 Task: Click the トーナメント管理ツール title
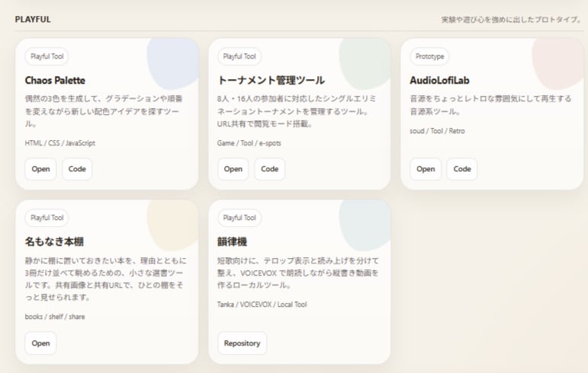(x=271, y=81)
